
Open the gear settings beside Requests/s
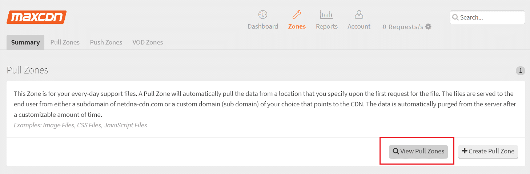click(x=428, y=27)
